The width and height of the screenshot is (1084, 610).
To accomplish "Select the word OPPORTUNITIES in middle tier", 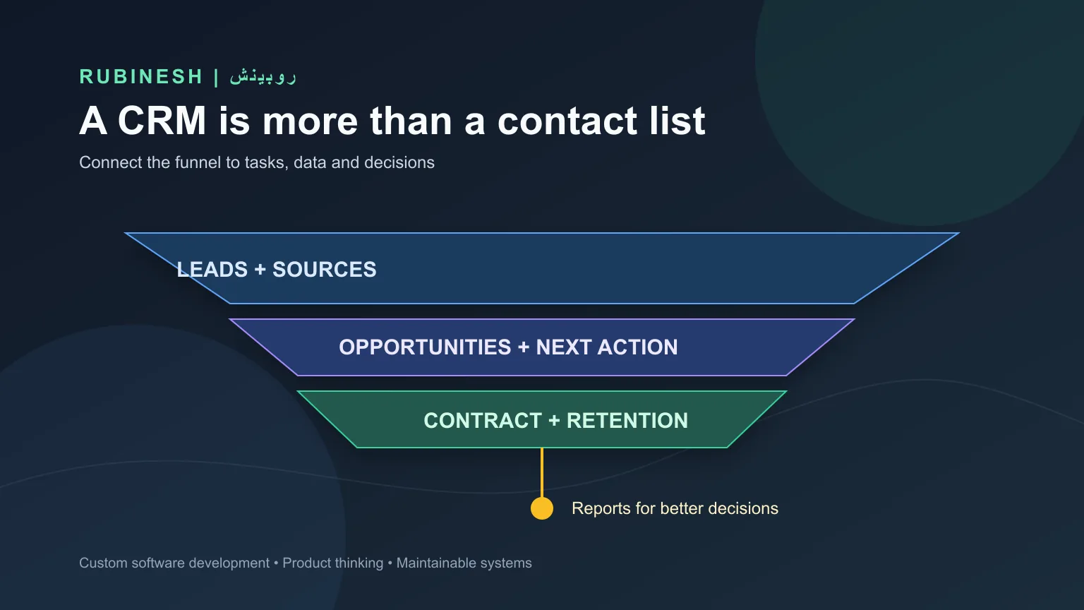I will 425,347.
